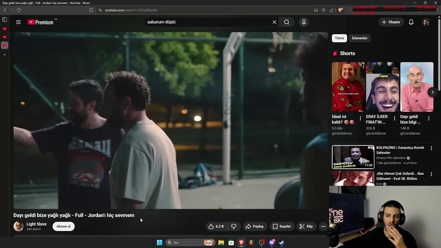Open Discord from taskbar
The width and height of the screenshot is (441, 248).
[x=272, y=242]
